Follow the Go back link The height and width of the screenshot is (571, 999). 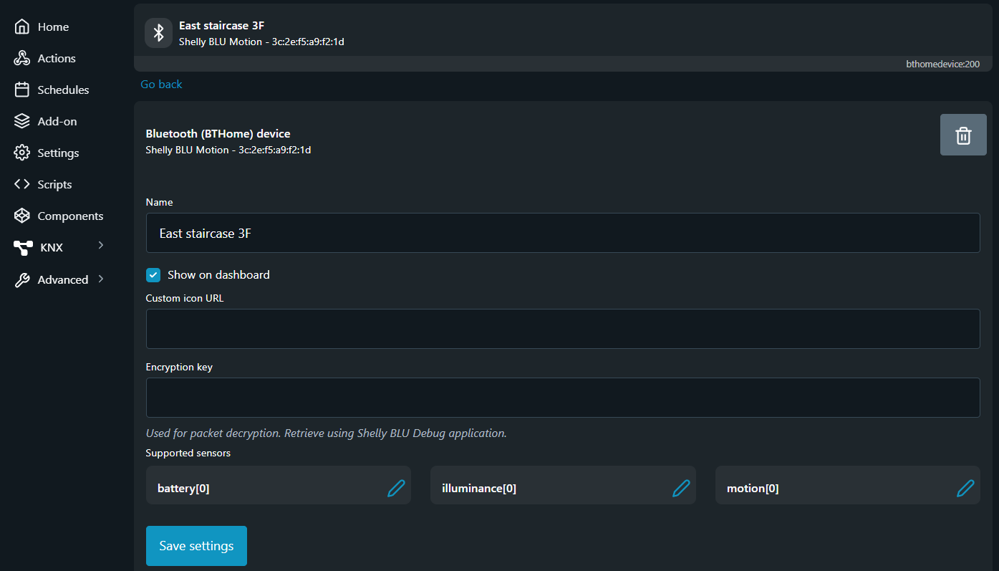pyautogui.click(x=161, y=85)
